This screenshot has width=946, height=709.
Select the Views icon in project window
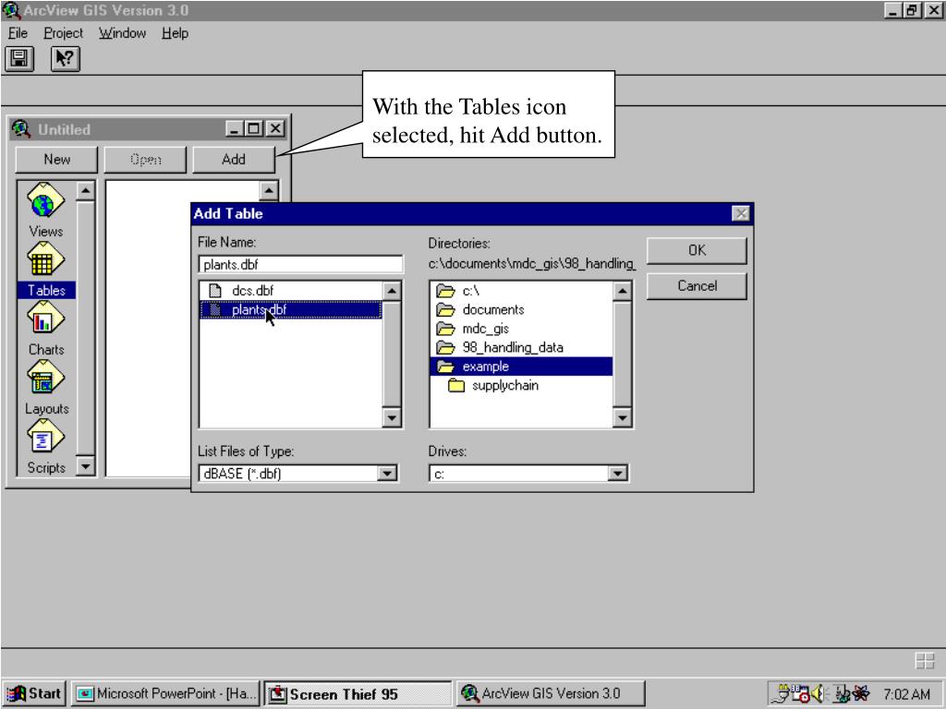coord(45,200)
